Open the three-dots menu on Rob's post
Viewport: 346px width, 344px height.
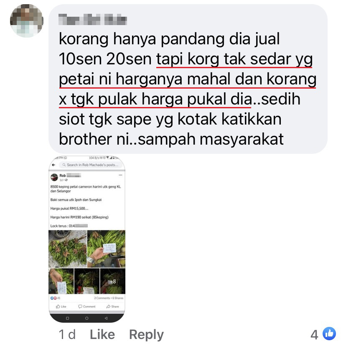coord(120,175)
